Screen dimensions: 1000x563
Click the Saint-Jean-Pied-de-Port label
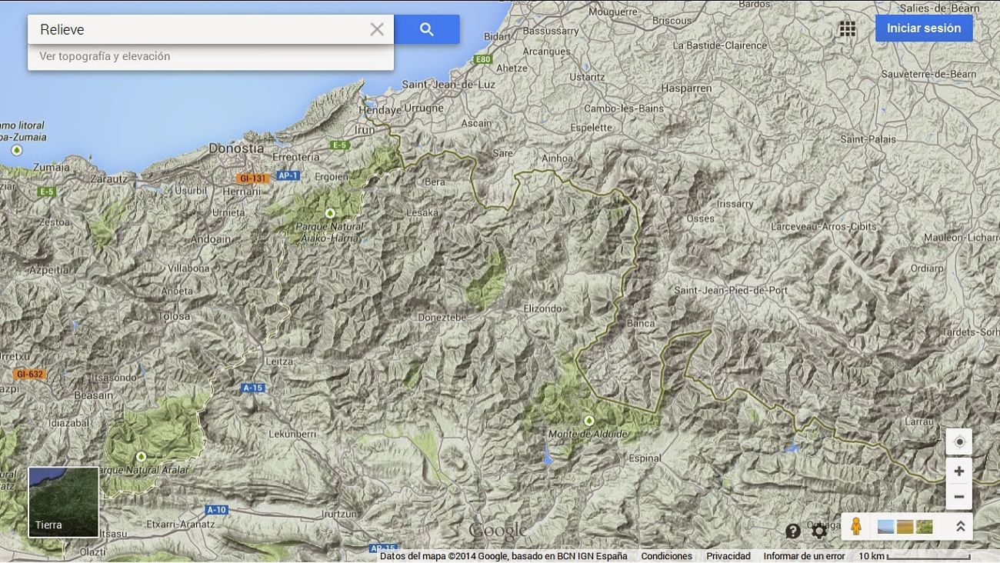pyautogui.click(x=731, y=290)
